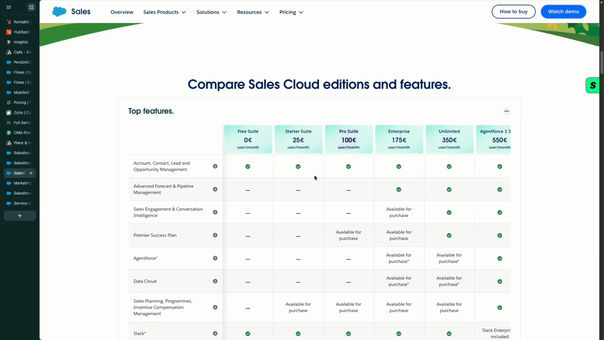The width and height of the screenshot is (604, 340).
Task: Select the Starter Suite plan header
Action: click(298, 139)
